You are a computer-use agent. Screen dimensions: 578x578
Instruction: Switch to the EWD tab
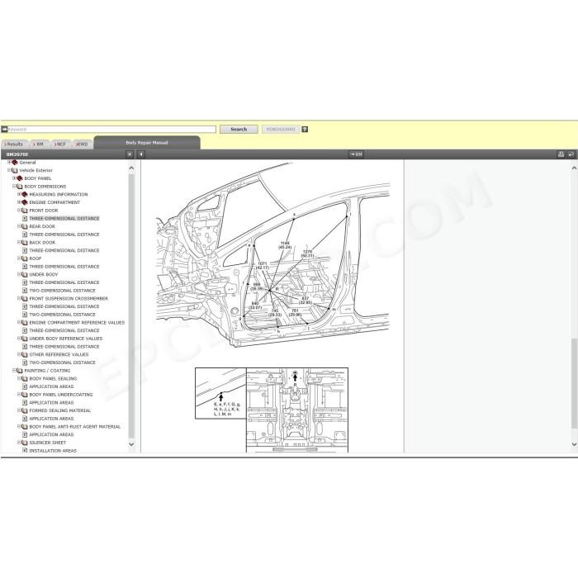coord(82,144)
